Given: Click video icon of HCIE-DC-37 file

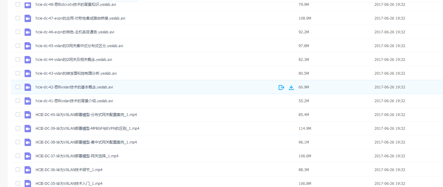Looking at the screenshot, I should click(28, 156).
